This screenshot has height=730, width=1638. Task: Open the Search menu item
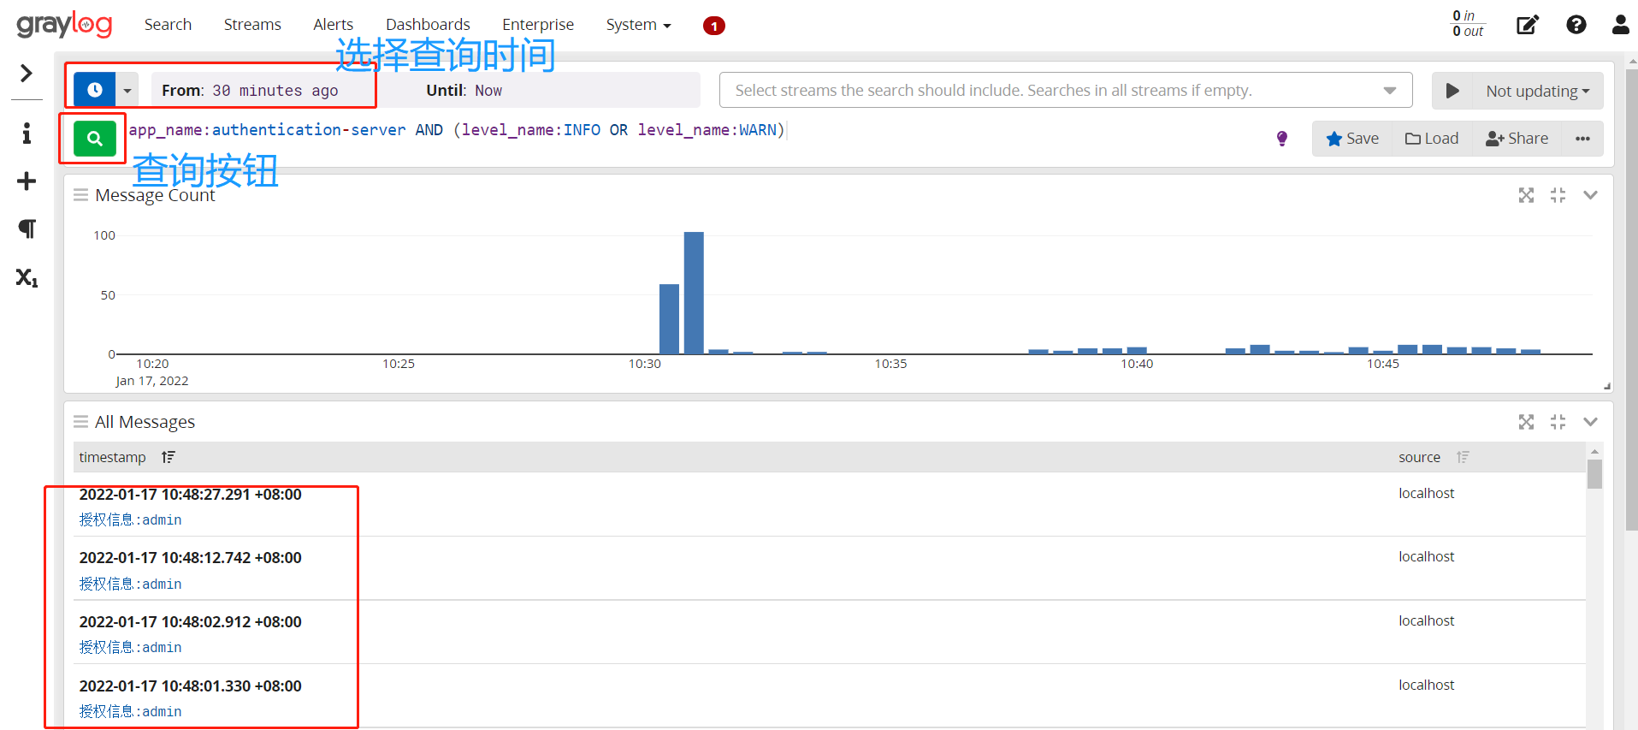pos(168,25)
